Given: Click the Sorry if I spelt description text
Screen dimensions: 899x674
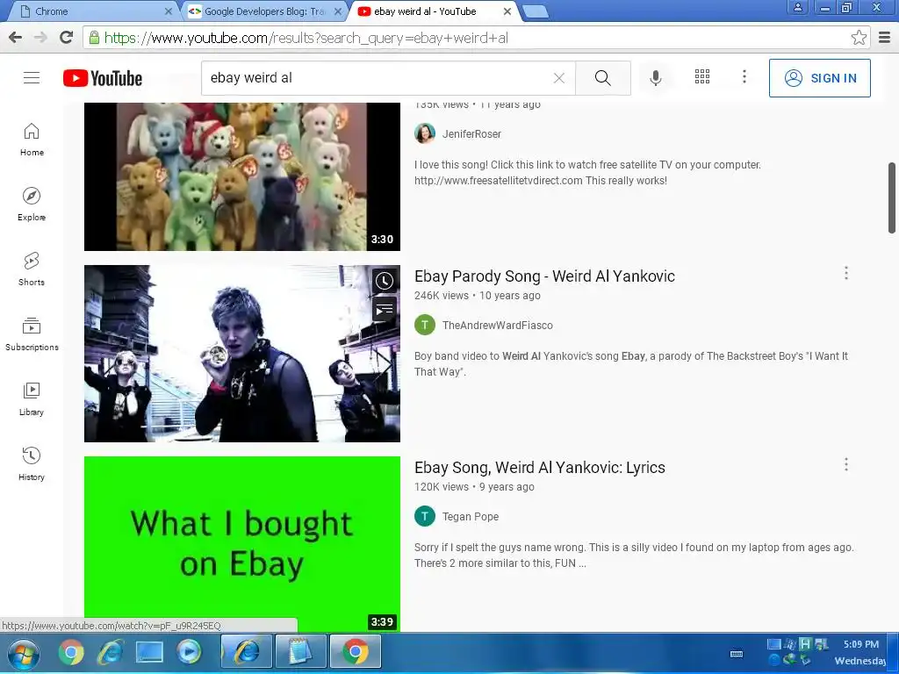Looking at the screenshot, I should pyautogui.click(x=634, y=556).
